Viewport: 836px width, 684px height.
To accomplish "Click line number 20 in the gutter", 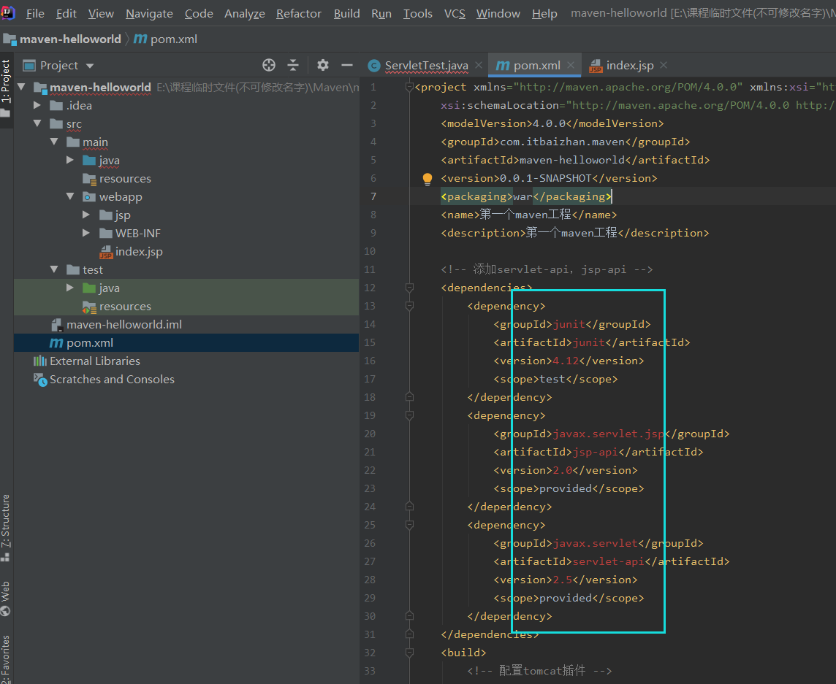I will [x=370, y=434].
